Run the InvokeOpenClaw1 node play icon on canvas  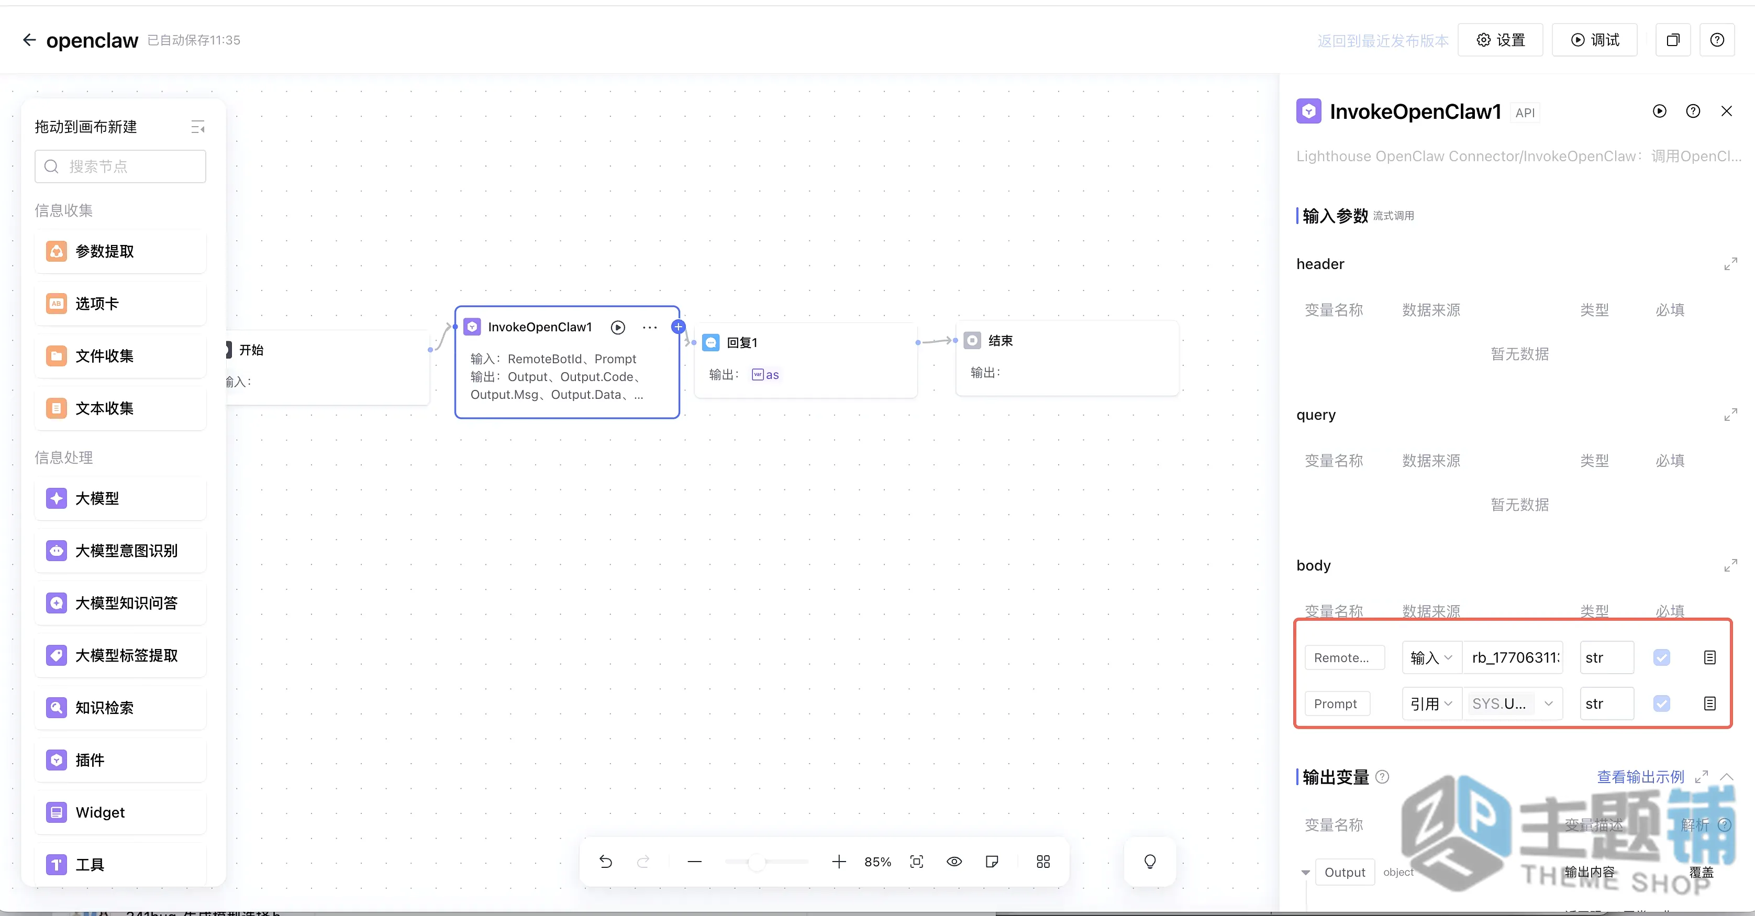click(618, 328)
